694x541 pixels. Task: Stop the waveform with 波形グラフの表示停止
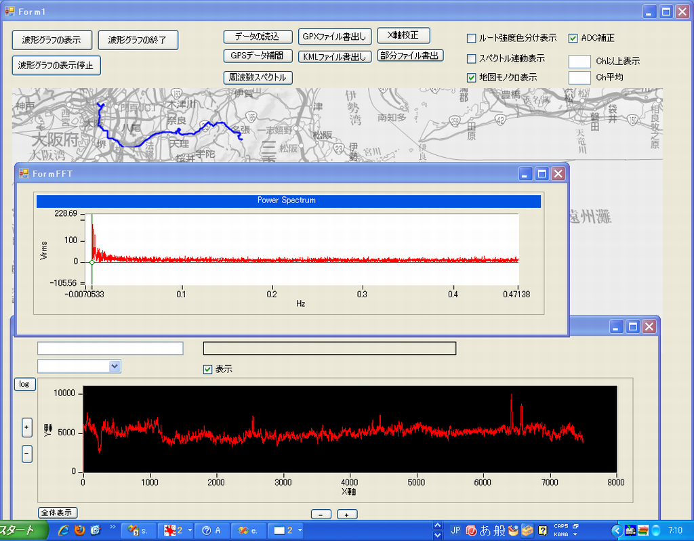[56, 66]
